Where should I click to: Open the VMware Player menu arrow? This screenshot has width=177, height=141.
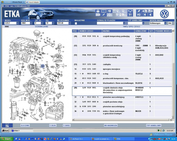click(24, 2)
